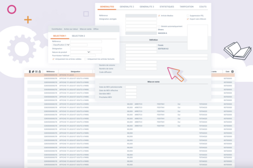Switch to the SELECTION 2 tab
Image resolution: width=253 pixels, height=168 pixels.
78,36
